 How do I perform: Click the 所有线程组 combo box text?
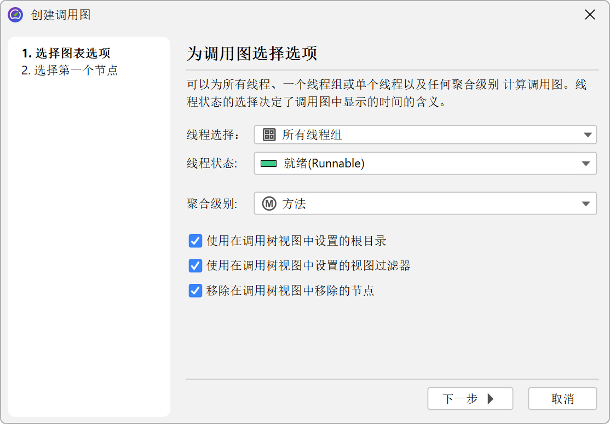(x=312, y=135)
